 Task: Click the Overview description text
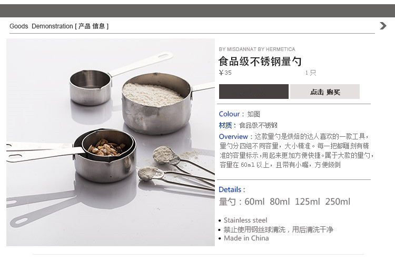pos(296,150)
